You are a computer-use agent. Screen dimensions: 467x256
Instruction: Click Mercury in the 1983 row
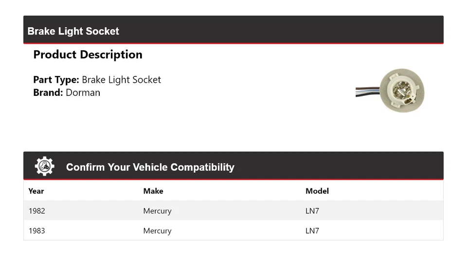click(157, 231)
